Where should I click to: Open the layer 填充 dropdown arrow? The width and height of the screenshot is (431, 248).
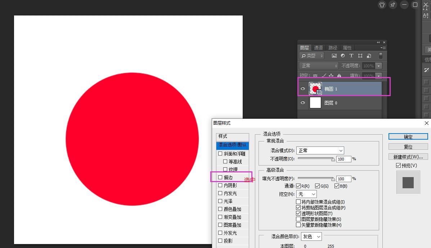click(379, 76)
